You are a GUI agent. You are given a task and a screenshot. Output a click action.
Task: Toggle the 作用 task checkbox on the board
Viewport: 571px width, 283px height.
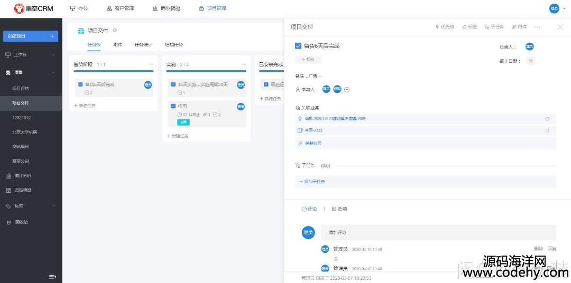click(x=173, y=106)
